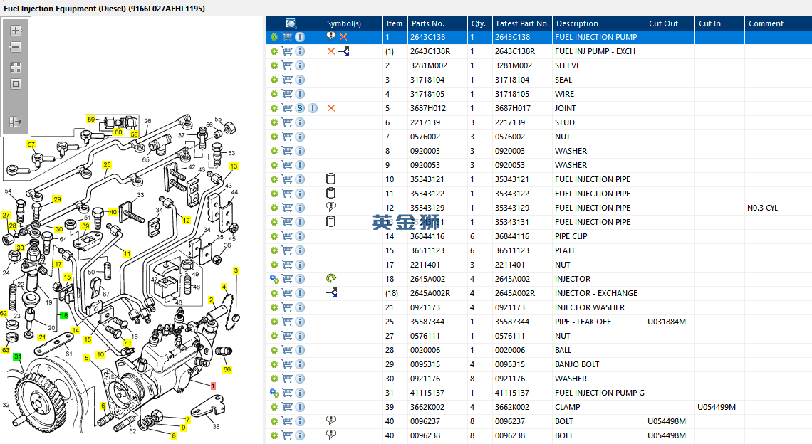Click the blue S icon on JOINT row
Image resolution: width=812 pixels, height=444 pixels.
click(300, 108)
